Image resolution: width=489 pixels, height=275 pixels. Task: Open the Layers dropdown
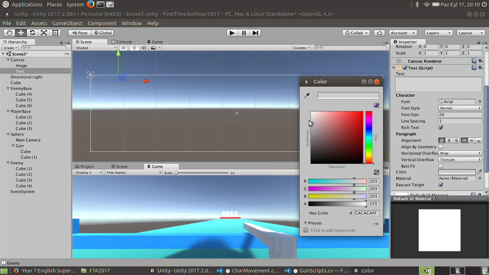coord(439,33)
